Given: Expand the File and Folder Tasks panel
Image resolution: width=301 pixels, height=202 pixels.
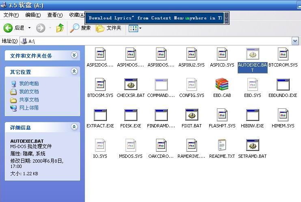Looking at the screenshot, I should tap(74, 55).
